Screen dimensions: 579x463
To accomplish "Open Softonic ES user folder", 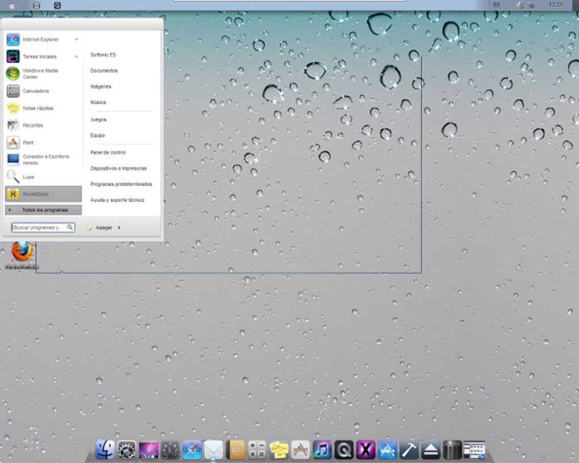I will click(103, 55).
